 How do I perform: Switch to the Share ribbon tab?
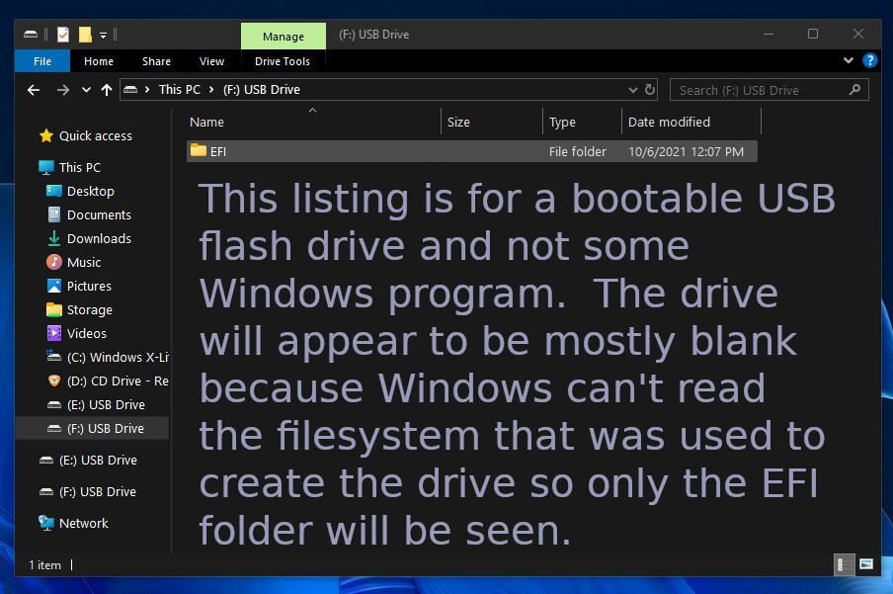click(156, 61)
